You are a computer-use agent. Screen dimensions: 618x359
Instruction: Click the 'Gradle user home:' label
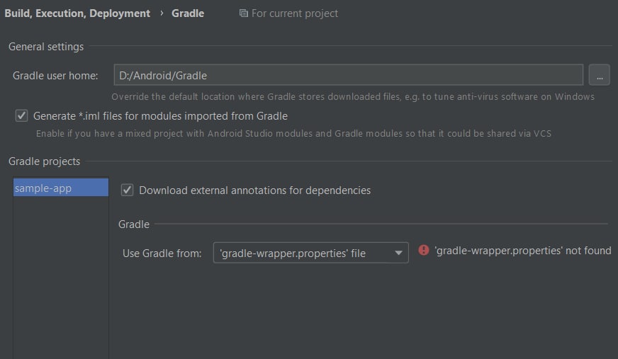55,76
